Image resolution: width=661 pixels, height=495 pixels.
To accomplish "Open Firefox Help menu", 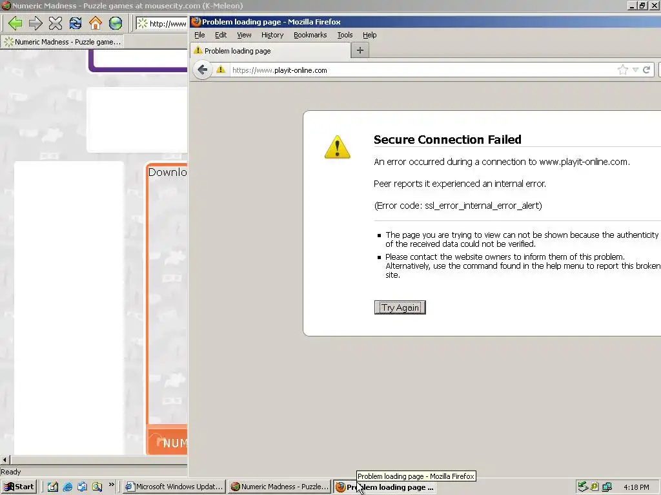I will click(369, 35).
